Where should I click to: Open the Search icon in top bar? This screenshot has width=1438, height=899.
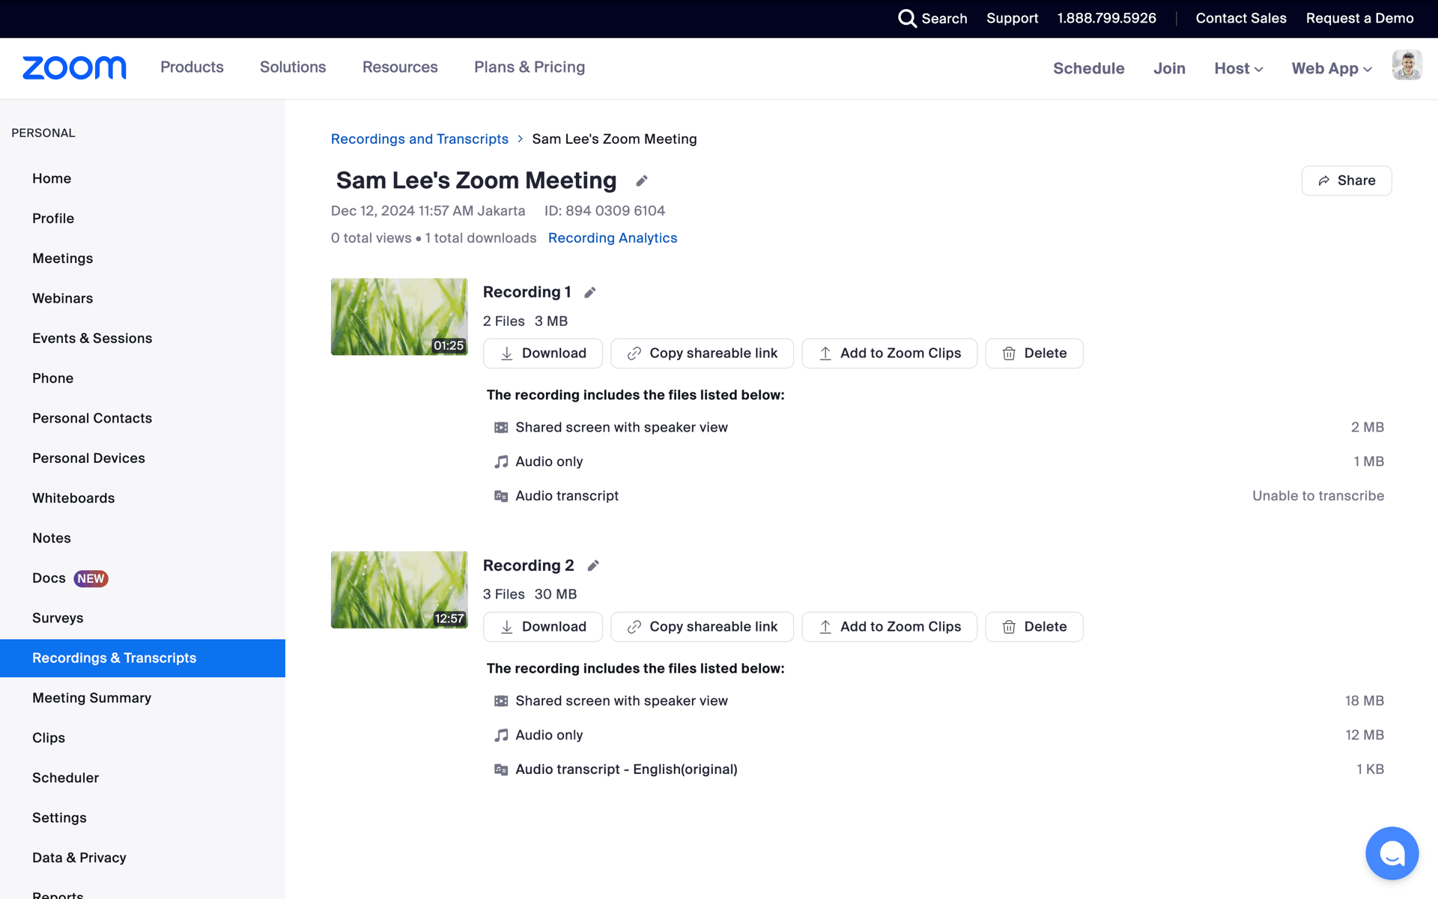coord(907,18)
